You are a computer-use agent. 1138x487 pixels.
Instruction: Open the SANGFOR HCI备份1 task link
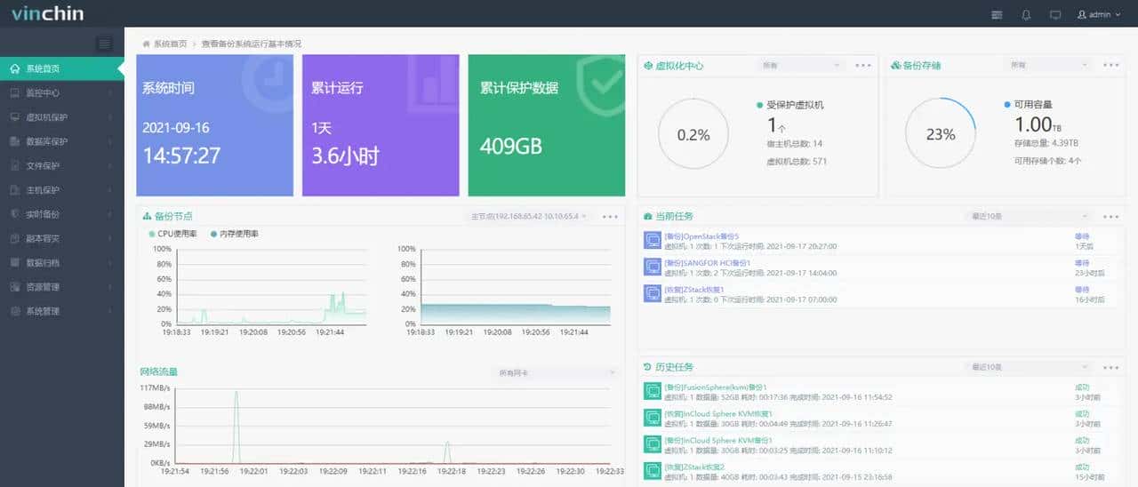pyautogui.click(x=708, y=263)
